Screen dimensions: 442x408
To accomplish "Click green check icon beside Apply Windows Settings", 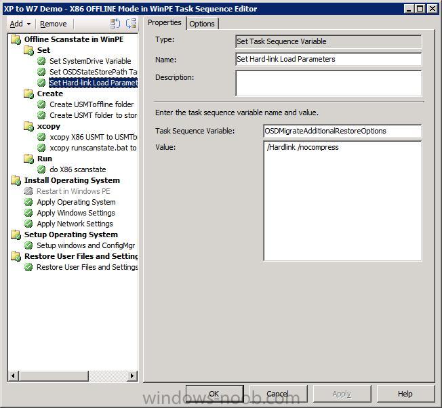I will [x=28, y=213].
